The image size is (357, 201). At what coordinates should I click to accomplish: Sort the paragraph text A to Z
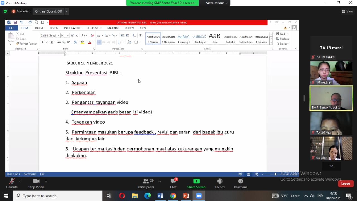tap(134, 36)
